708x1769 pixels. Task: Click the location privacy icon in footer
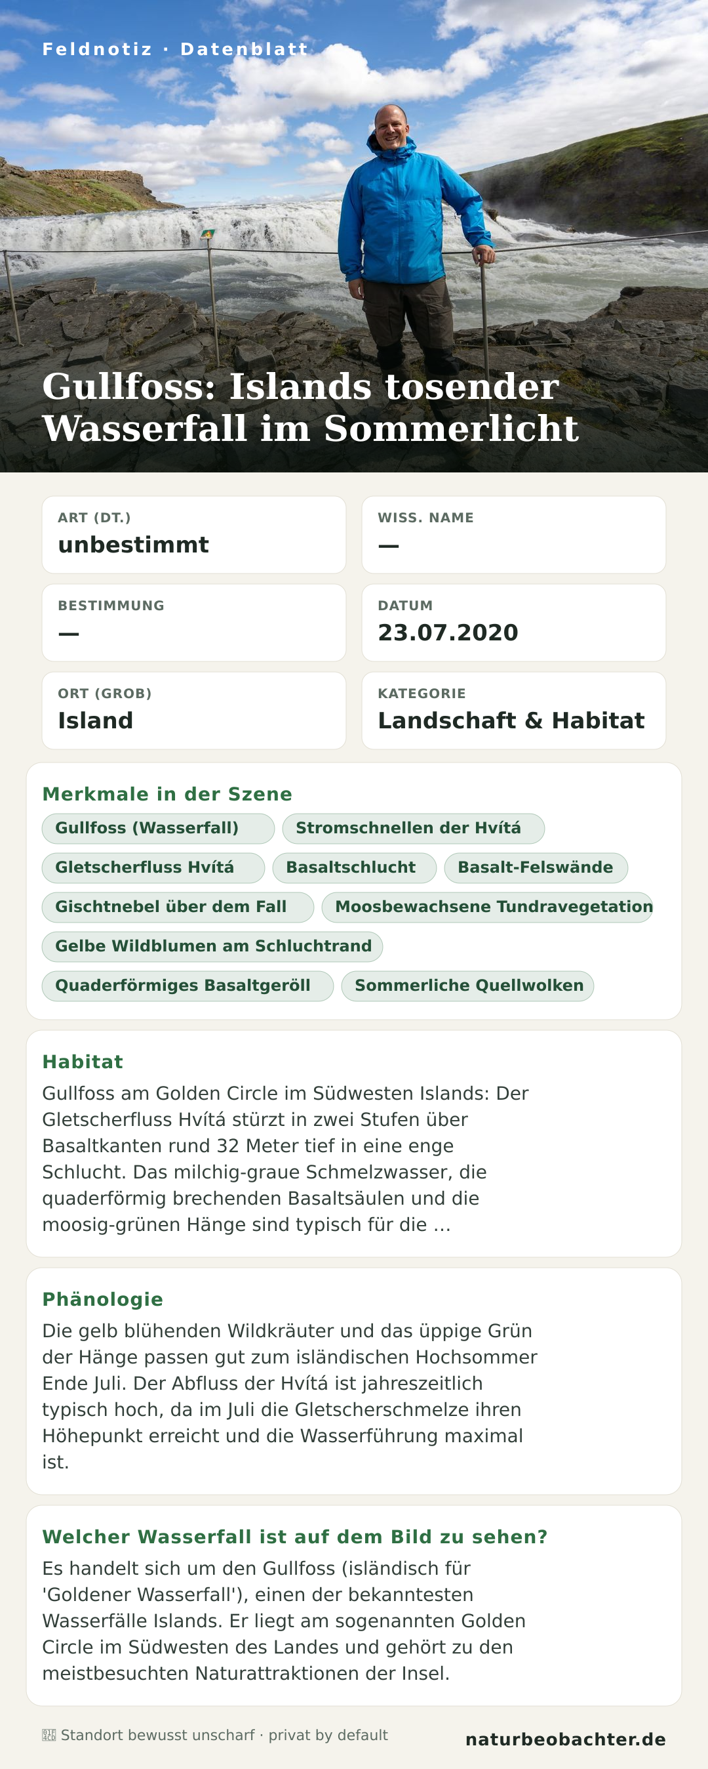[x=49, y=1736]
